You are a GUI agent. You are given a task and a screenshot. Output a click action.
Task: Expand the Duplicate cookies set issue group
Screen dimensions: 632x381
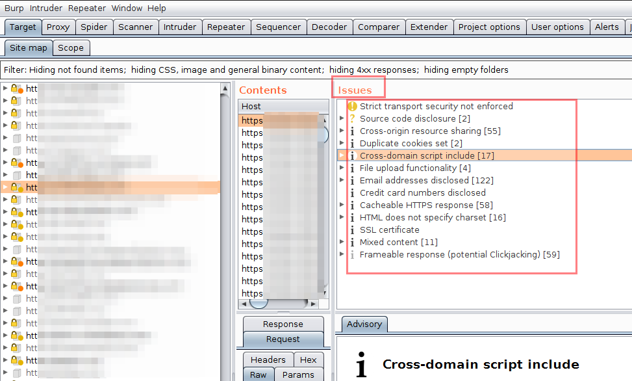342,143
